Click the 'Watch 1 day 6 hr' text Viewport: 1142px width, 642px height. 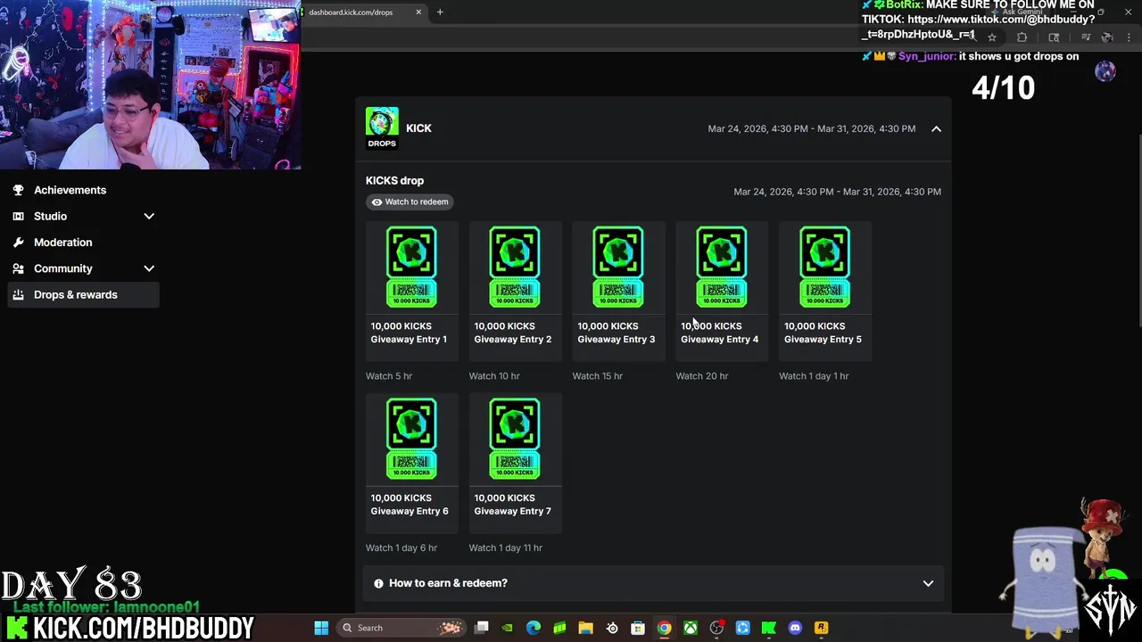coord(401,548)
